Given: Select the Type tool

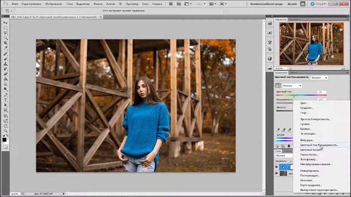Looking at the screenshot, I should point(5,100).
